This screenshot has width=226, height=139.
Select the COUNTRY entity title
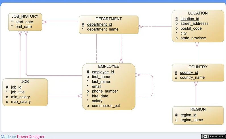tap(198, 67)
